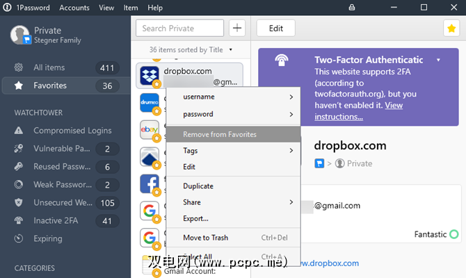Open the Item menu
Image resolution: width=466 pixels, height=278 pixels.
tap(131, 8)
